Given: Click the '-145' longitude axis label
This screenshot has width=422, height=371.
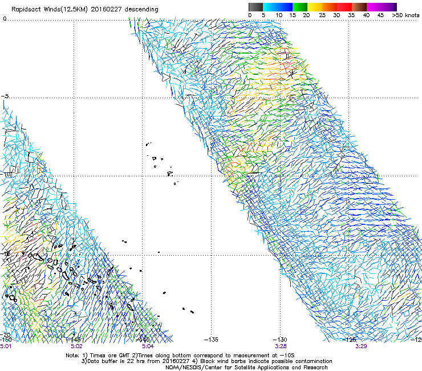Looking at the screenshot, I should 73,340.
